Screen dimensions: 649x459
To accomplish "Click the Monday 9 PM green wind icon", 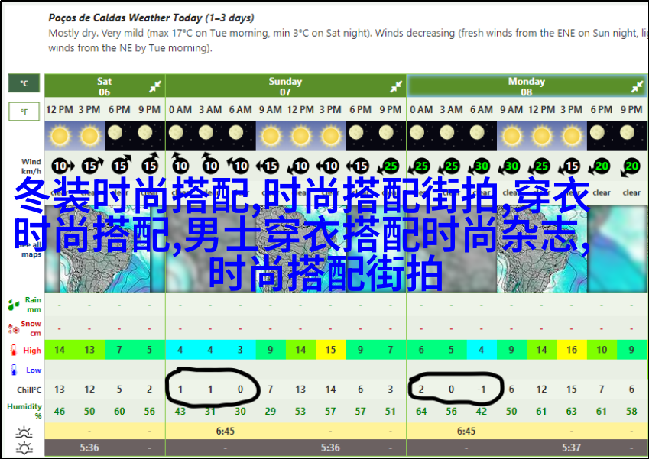I will (x=631, y=166).
